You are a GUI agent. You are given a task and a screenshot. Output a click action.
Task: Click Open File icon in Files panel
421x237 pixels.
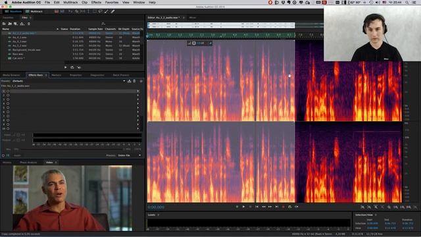(4, 24)
